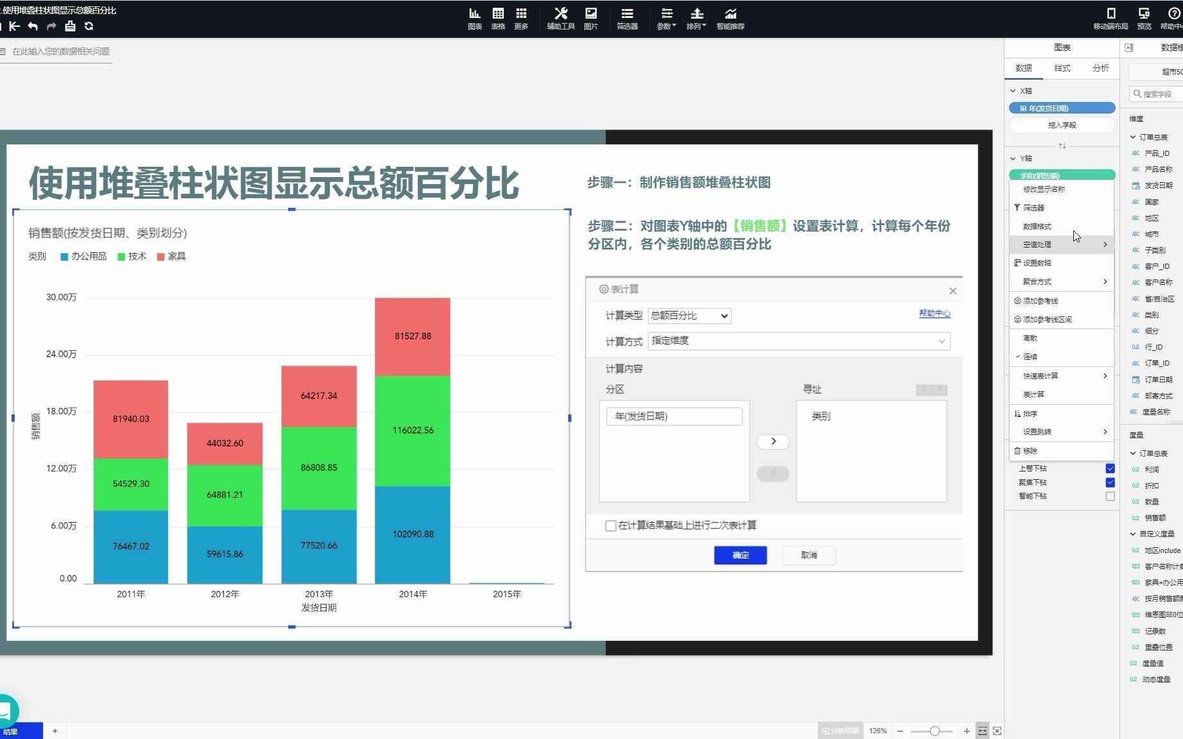
Task: Open 智能推荐 smart recommendation
Action: click(x=730, y=18)
